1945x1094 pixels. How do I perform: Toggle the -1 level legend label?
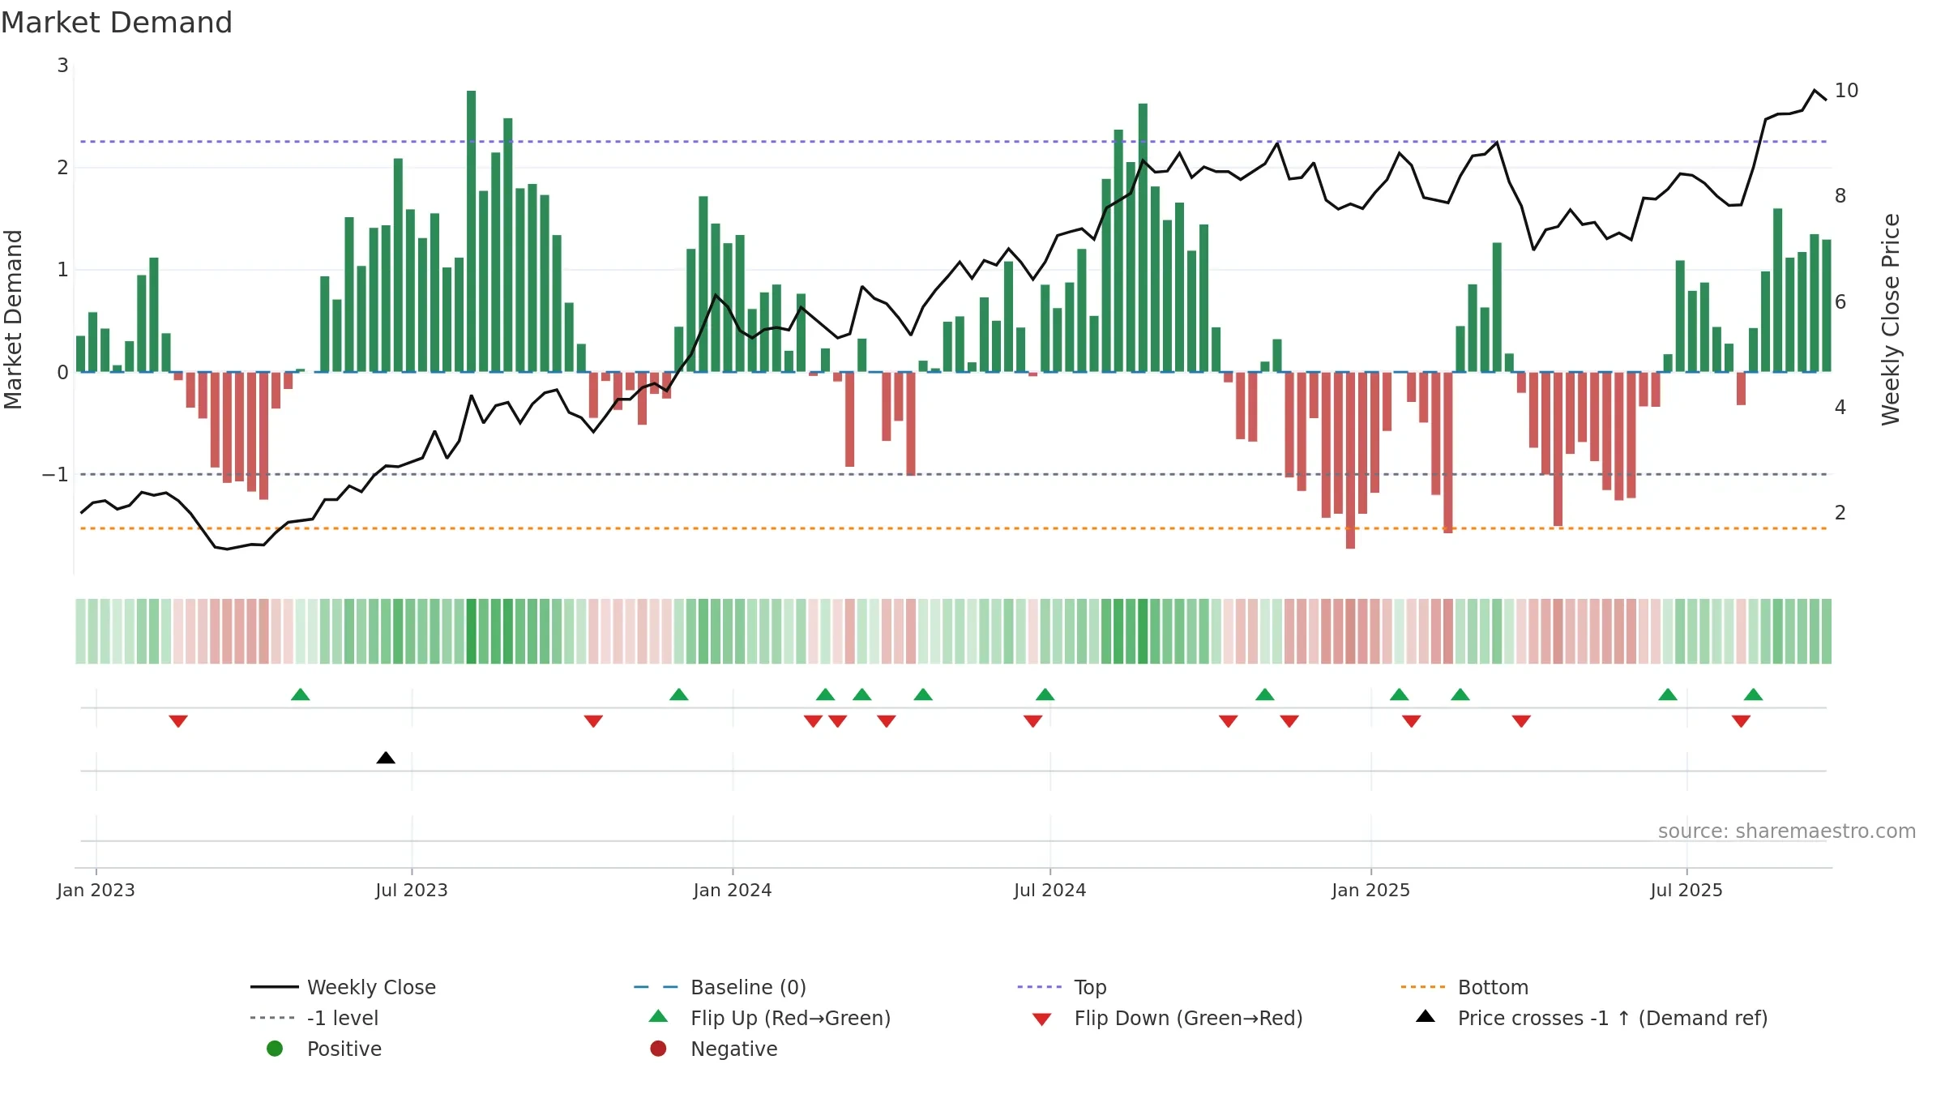[343, 1018]
